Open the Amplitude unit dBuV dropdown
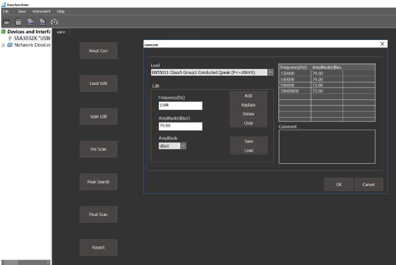Viewport: 396px width, 265px height. pyautogui.click(x=183, y=146)
